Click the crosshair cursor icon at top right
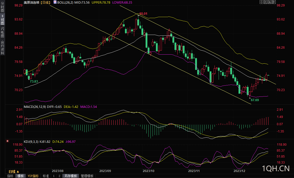 pos(261,2)
